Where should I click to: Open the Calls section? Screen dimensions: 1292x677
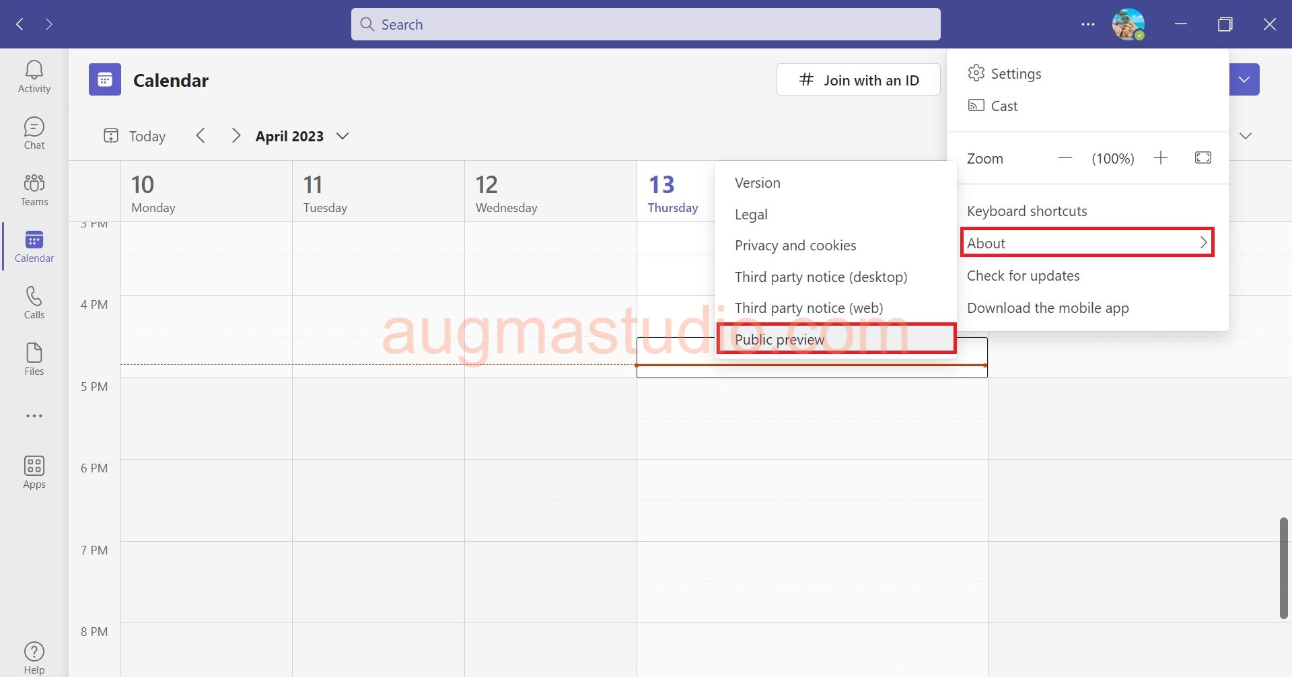pyautogui.click(x=34, y=301)
